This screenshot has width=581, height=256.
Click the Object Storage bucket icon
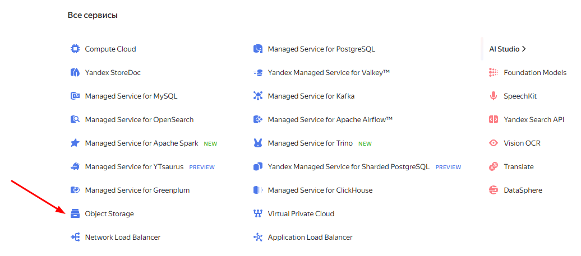75,214
